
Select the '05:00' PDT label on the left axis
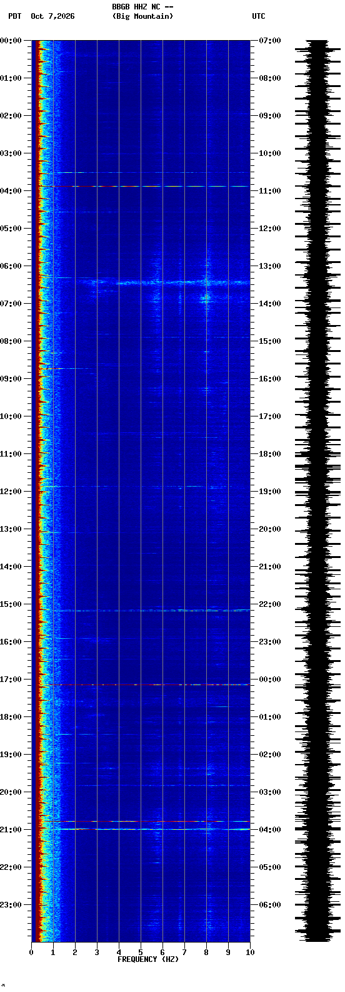(x=11, y=229)
